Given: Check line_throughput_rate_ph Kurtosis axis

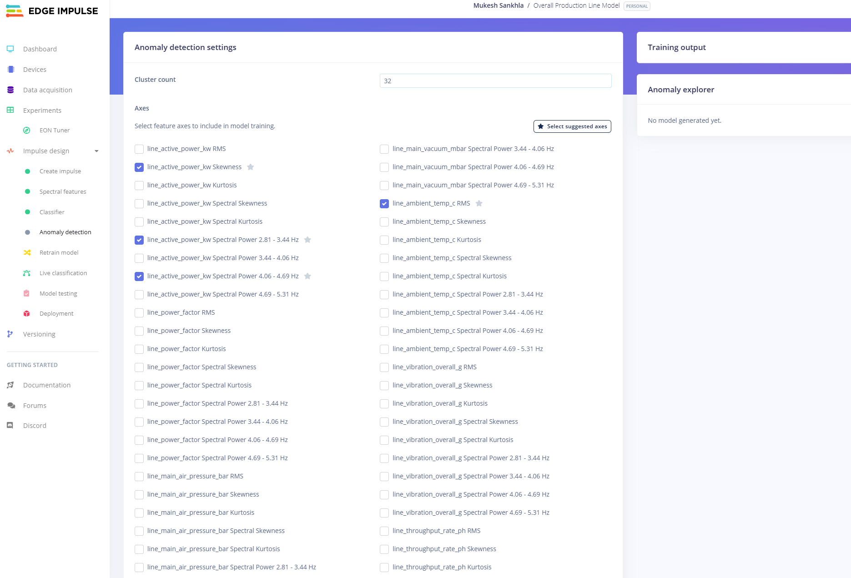Looking at the screenshot, I should 384,567.
